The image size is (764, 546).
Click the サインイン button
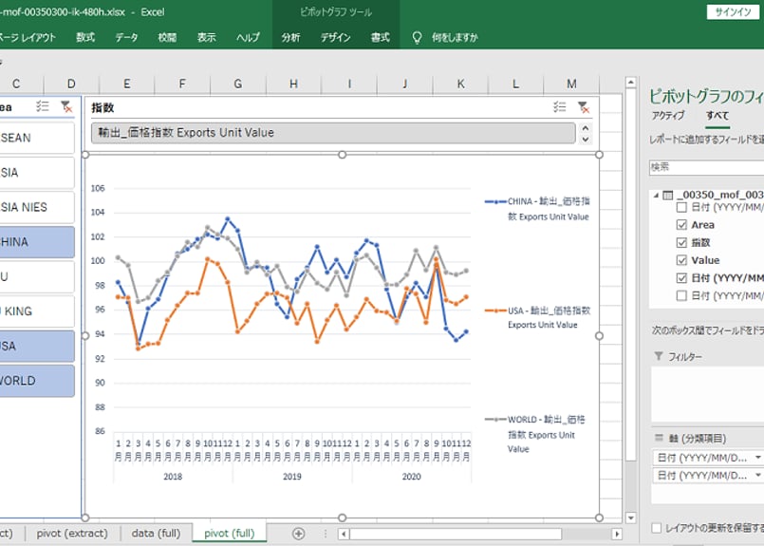[732, 11]
